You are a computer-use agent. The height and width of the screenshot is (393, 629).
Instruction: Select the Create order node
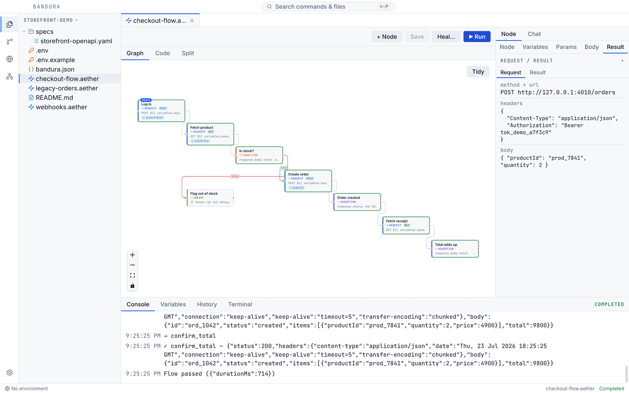coord(308,181)
